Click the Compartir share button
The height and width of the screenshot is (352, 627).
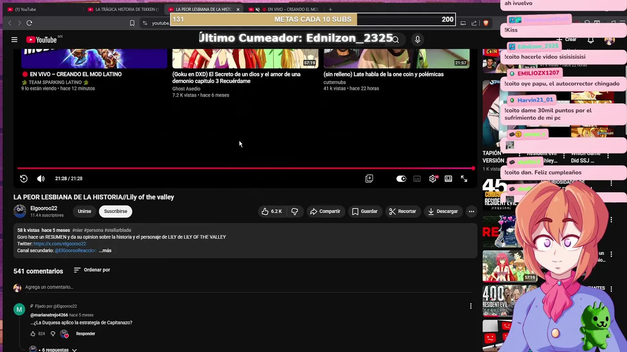(325, 211)
